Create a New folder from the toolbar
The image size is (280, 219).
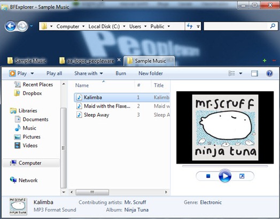point(151,74)
